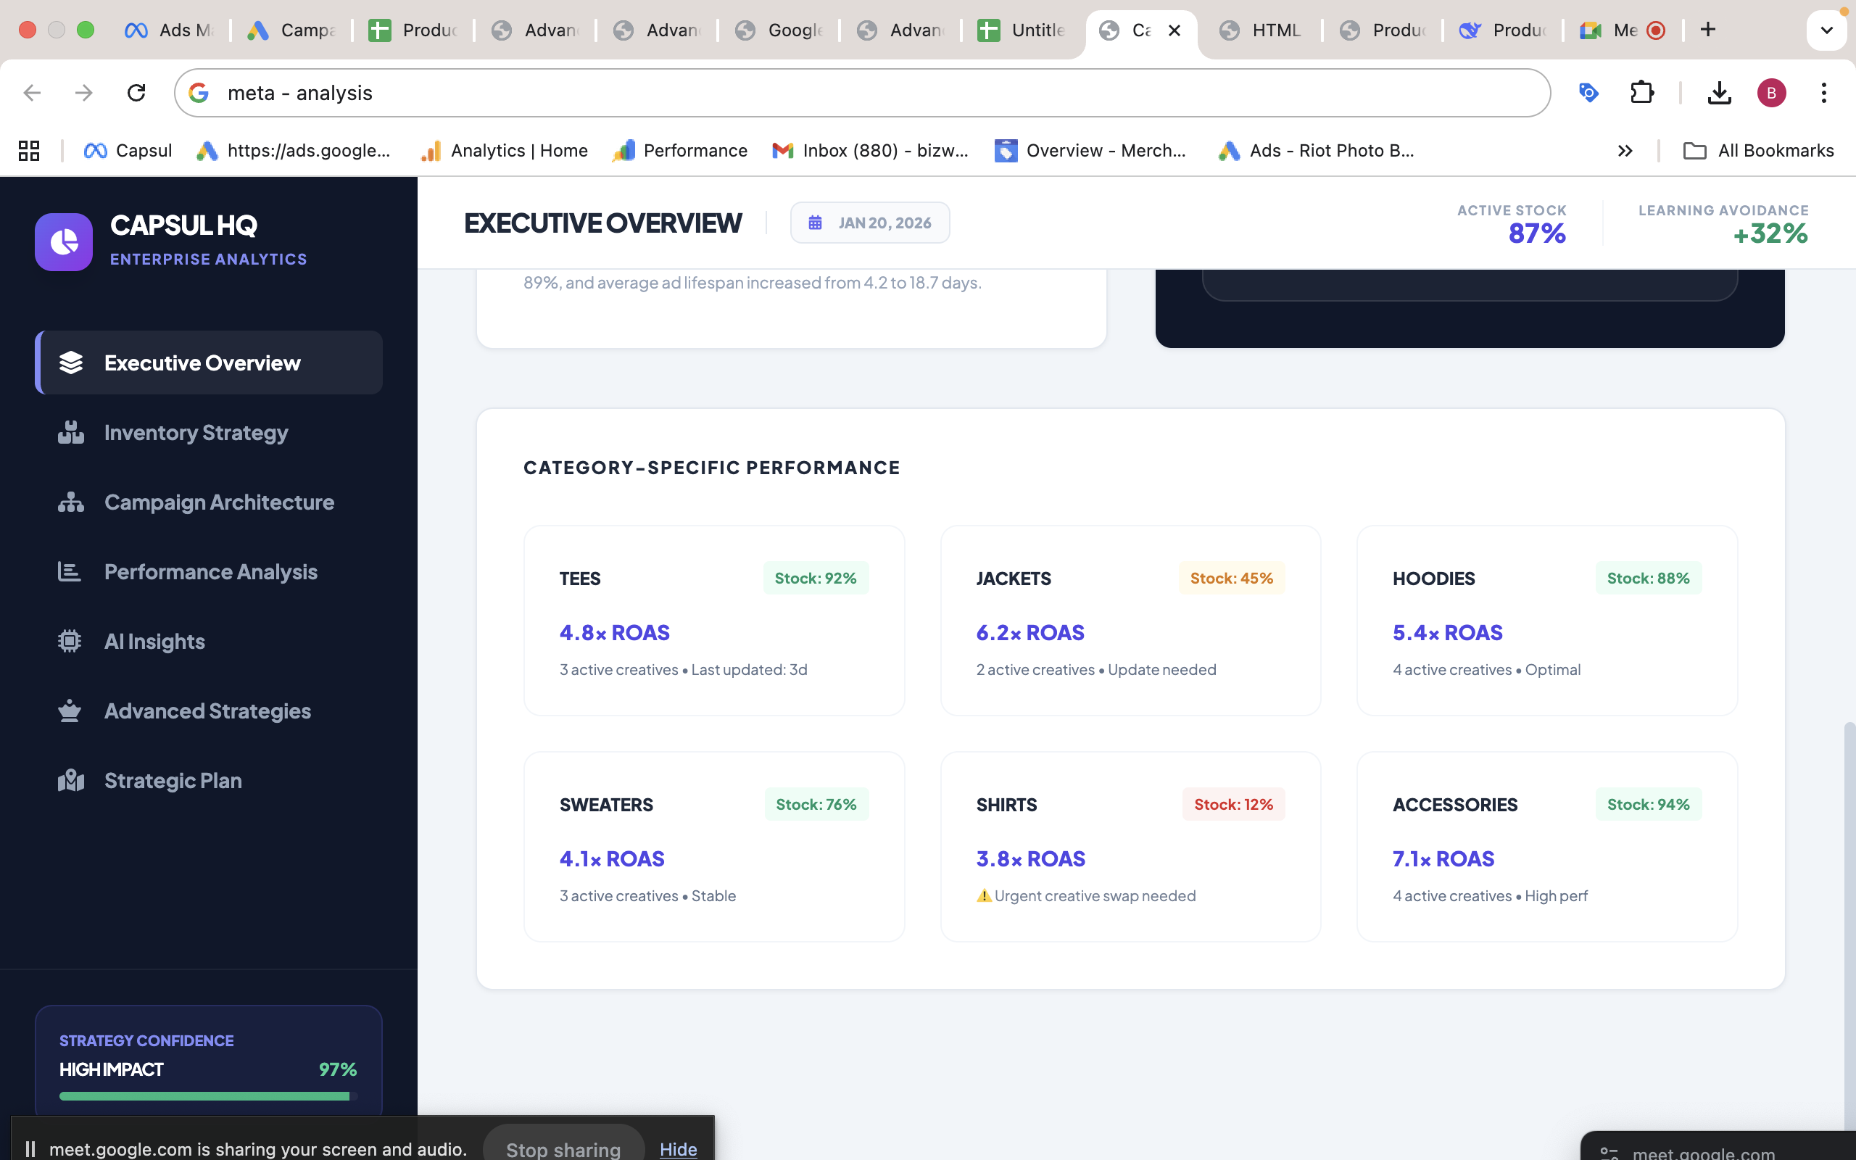Expand hidden bookmarks with the double chevron

(1625, 151)
